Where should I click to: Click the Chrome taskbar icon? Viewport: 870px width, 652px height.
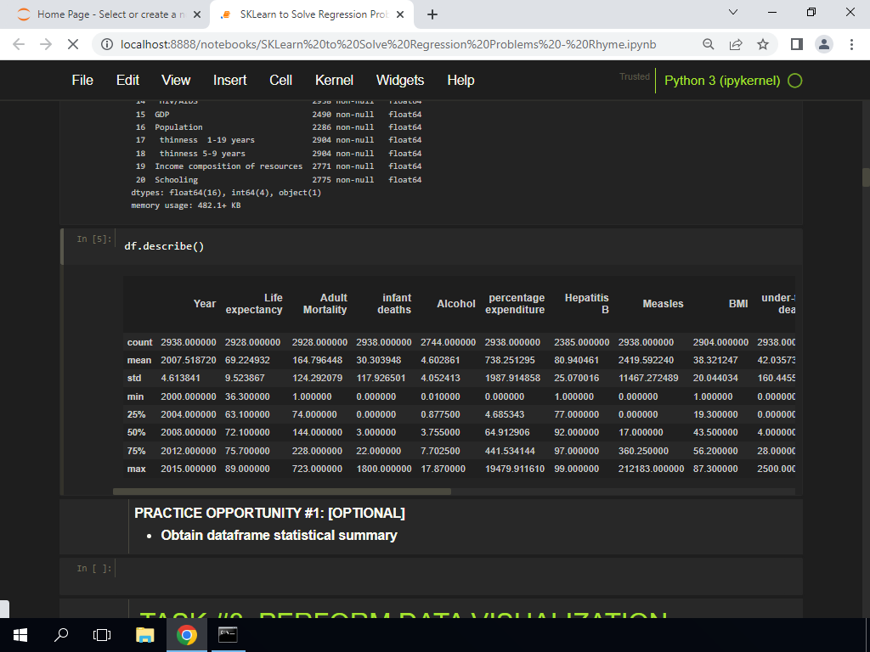[x=186, y=635]
